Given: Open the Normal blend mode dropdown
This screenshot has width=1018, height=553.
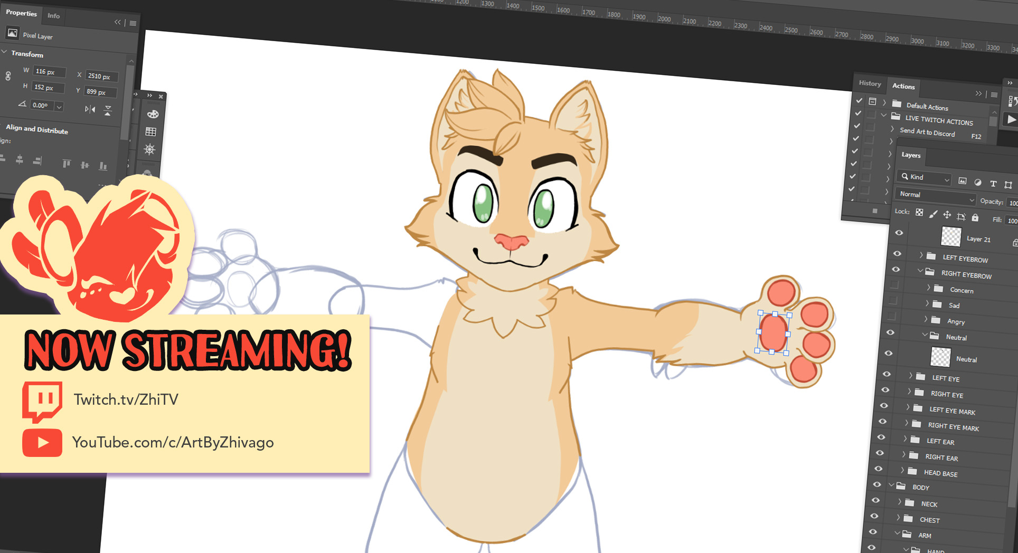Looking at the screenshot, I should [936, 197].
